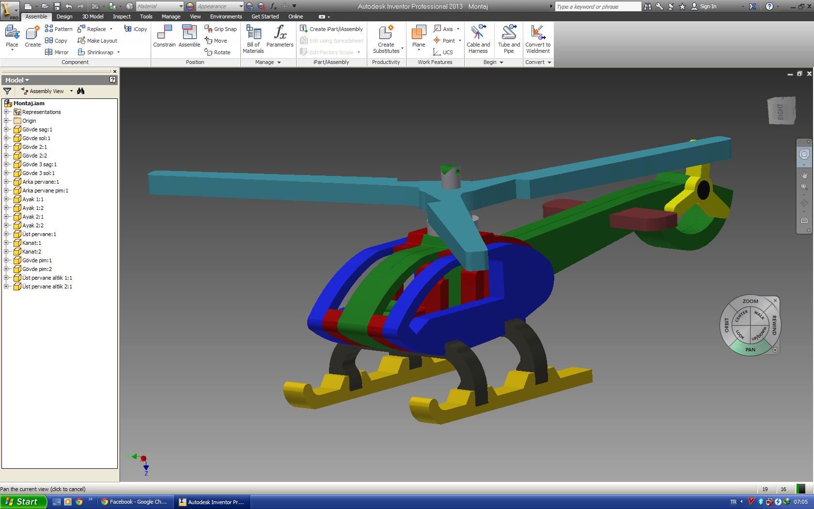Open the Shrinkwrap tool
The width and height of the screenshot is (814, 509).
point(99,52)
